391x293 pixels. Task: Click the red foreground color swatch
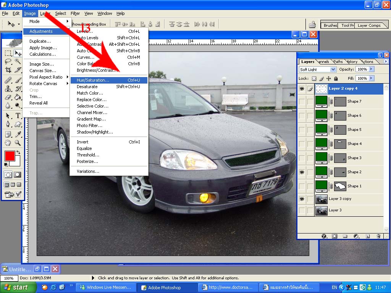coord(10,156)
